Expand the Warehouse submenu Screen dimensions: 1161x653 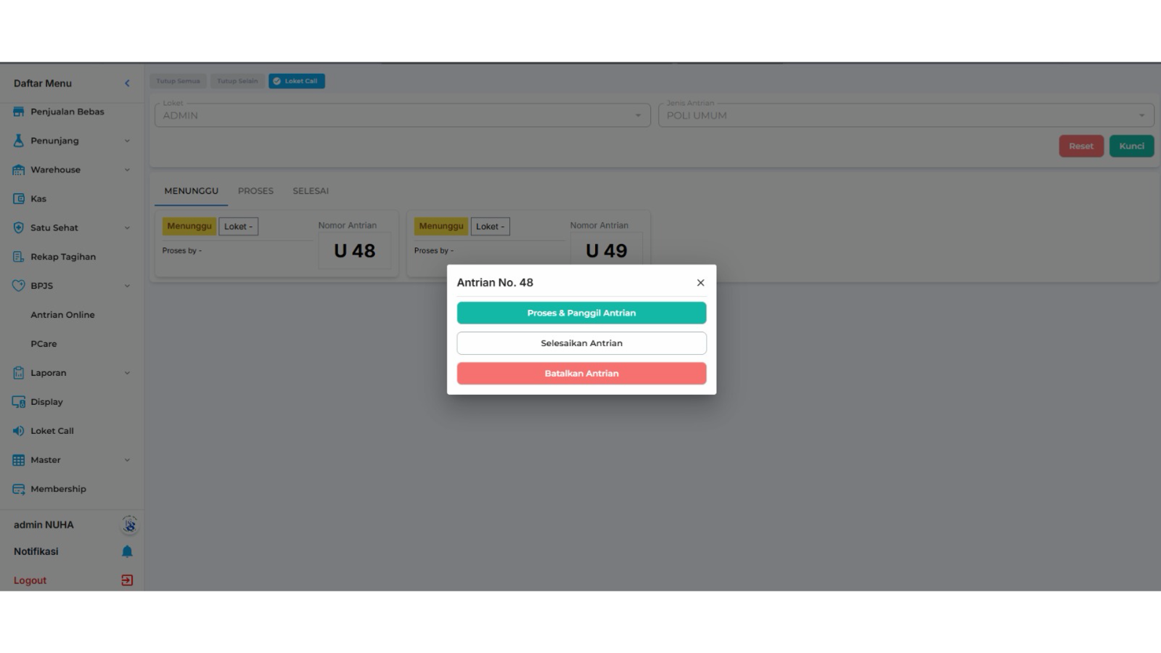tap(127, 170)
